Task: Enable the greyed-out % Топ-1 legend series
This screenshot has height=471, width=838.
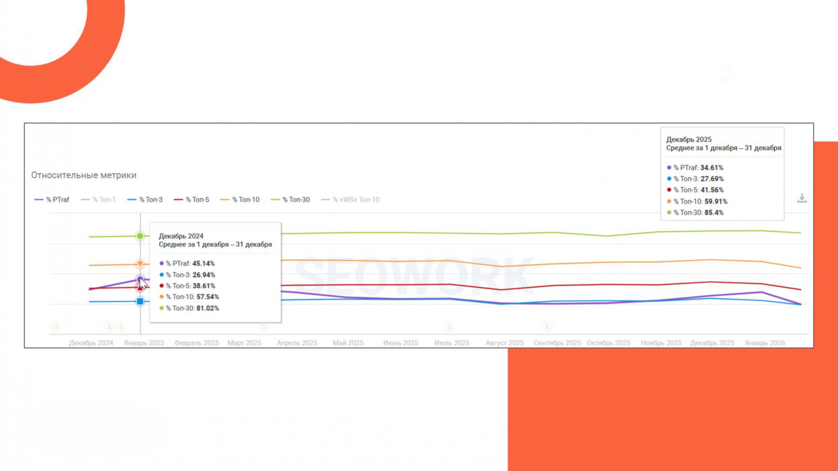Action: click(98, 199)
